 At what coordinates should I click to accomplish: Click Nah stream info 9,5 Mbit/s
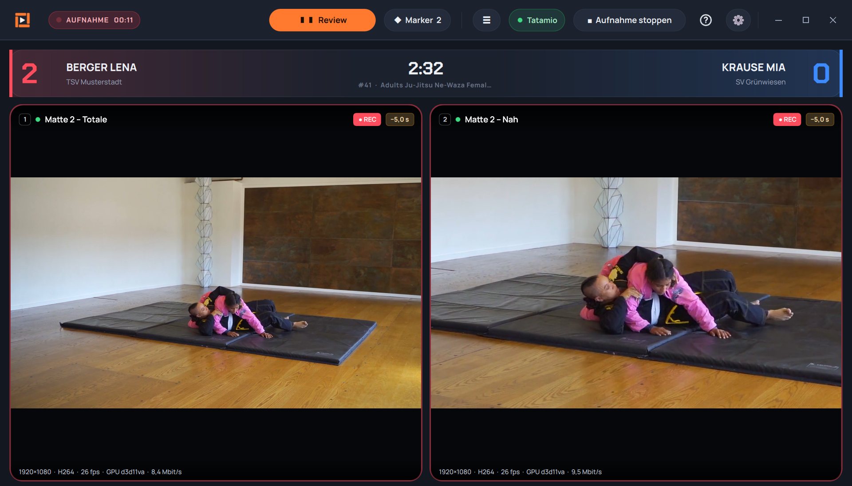521,472
